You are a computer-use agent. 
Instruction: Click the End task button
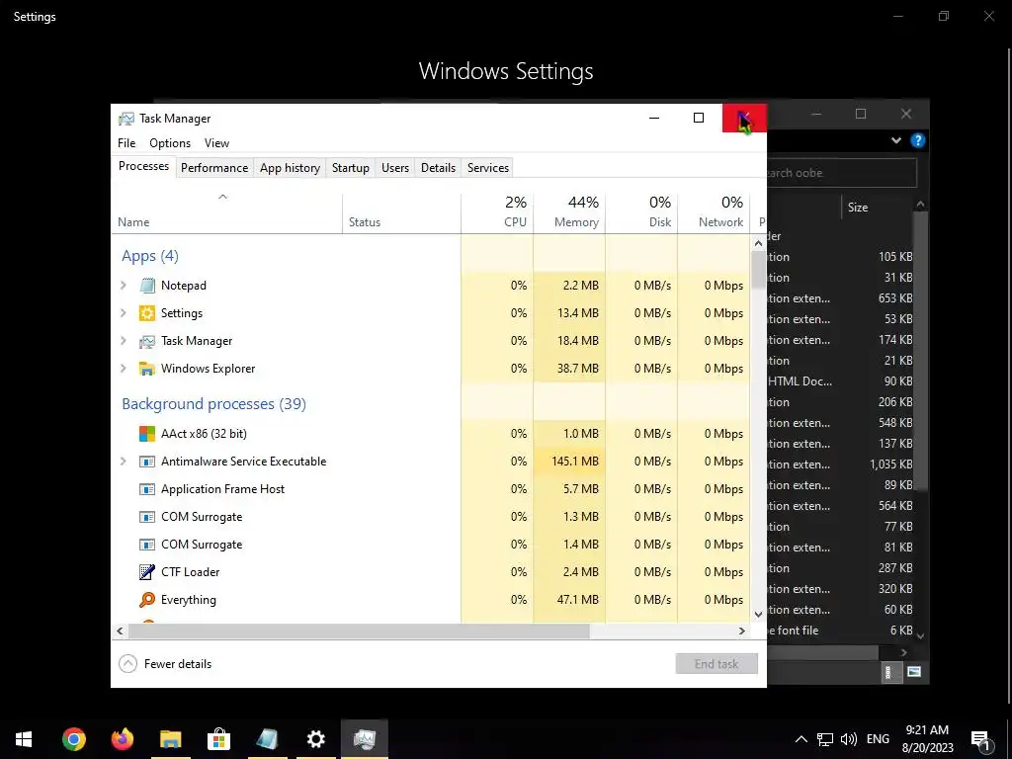point(717,664)
